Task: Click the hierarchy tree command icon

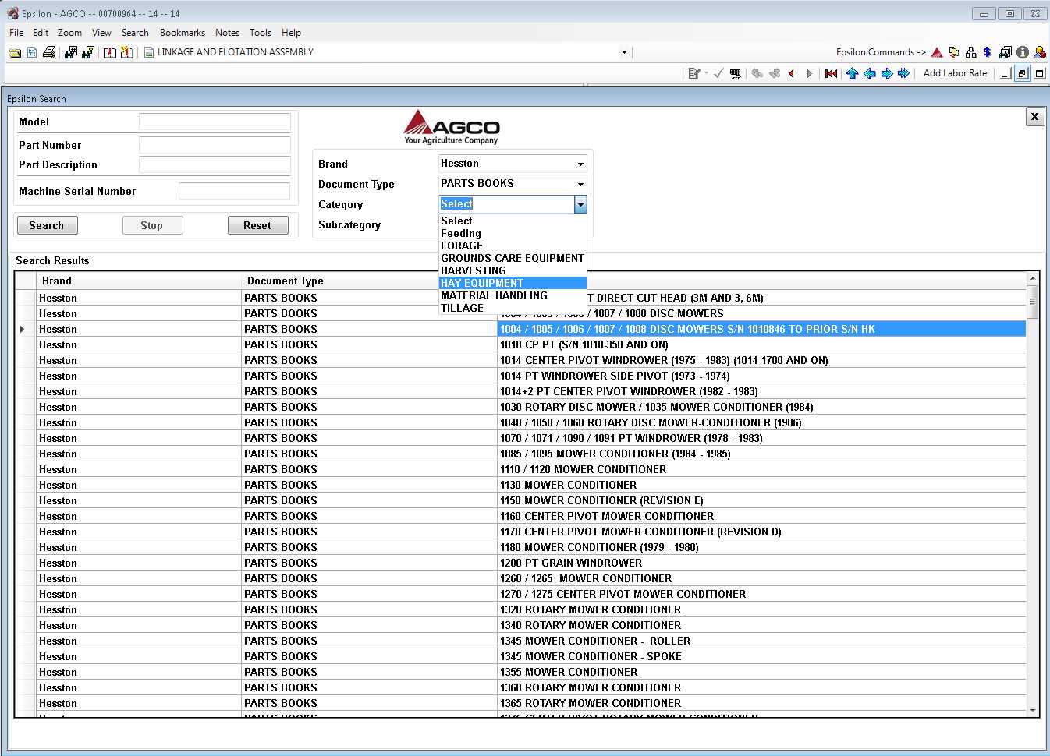Action: pos(971,52)
